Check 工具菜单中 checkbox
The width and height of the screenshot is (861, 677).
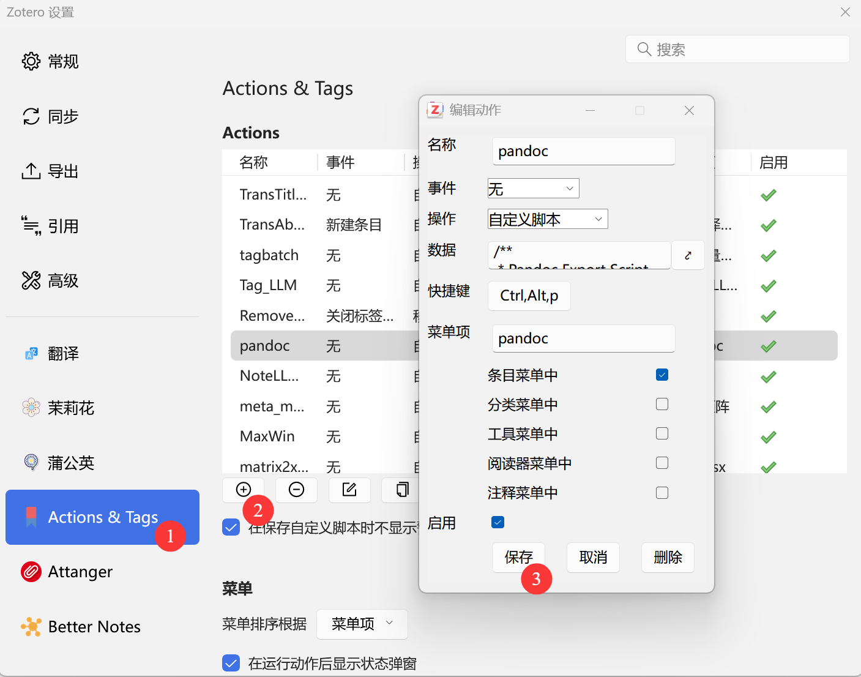coord(662,433)
